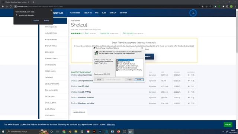
Task: Open Codec Packs category in sidebar
Action: [x=50, y=71]
